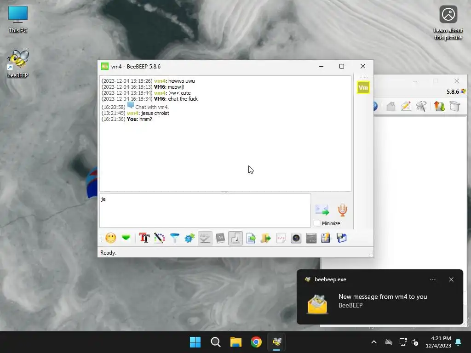The image size is (471, 353).
Task: Toggle the spell check ABC icon
Action: 205,238
